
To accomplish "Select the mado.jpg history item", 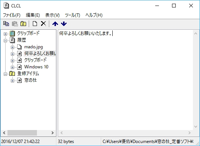I will (x=34, y=47).
